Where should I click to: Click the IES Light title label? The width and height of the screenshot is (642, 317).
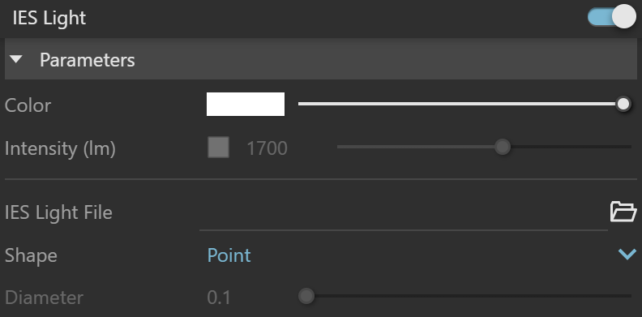[49, 18]
